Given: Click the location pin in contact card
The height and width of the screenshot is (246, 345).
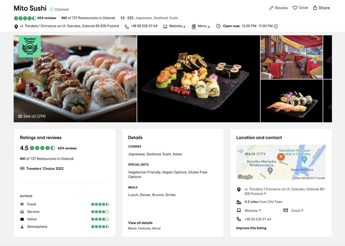Looking at the screenshot, I should pos(239,189).
